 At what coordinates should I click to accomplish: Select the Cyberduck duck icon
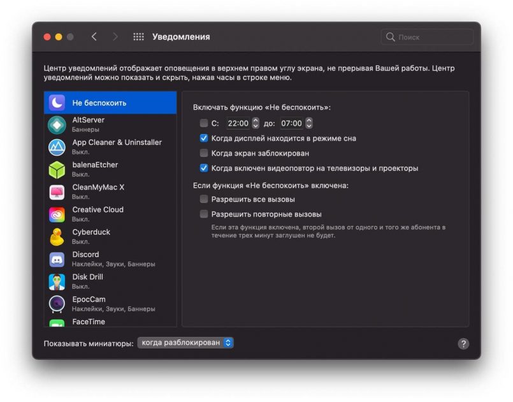57,237
